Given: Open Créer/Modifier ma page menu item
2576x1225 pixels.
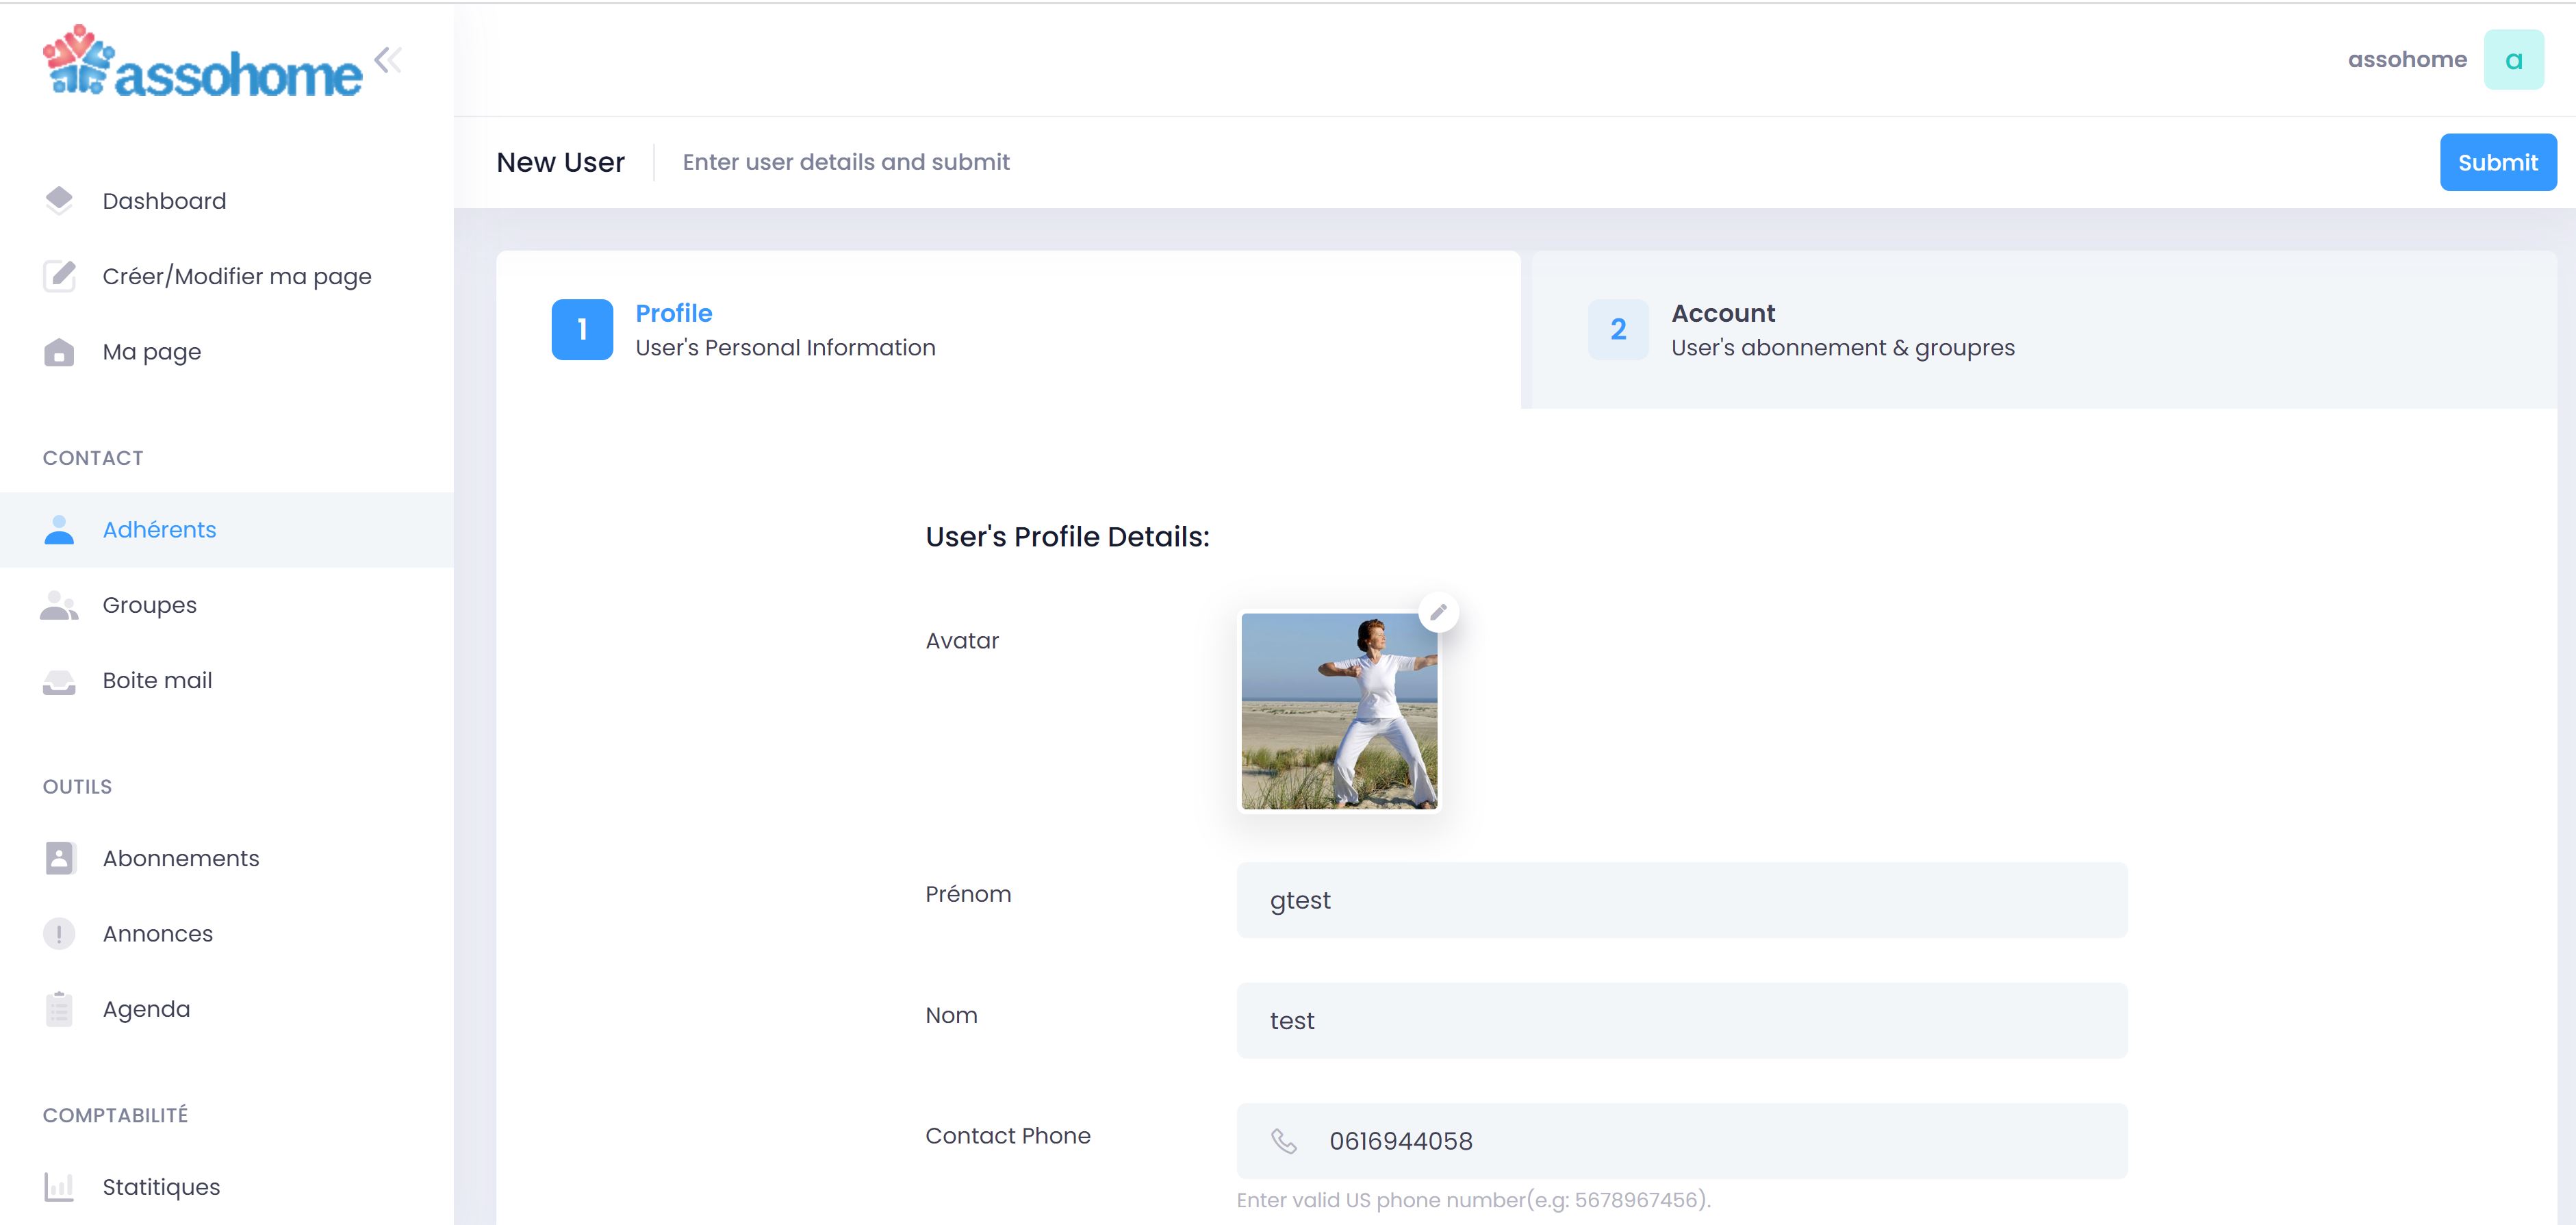Looking at the screenshot, I should (x=237, y=276).
